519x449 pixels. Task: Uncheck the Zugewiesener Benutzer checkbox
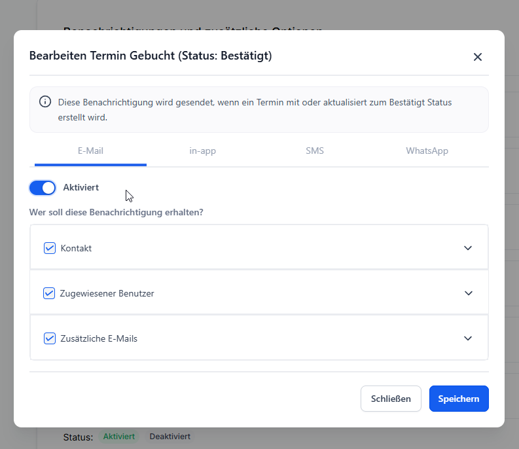coord(49,293)
